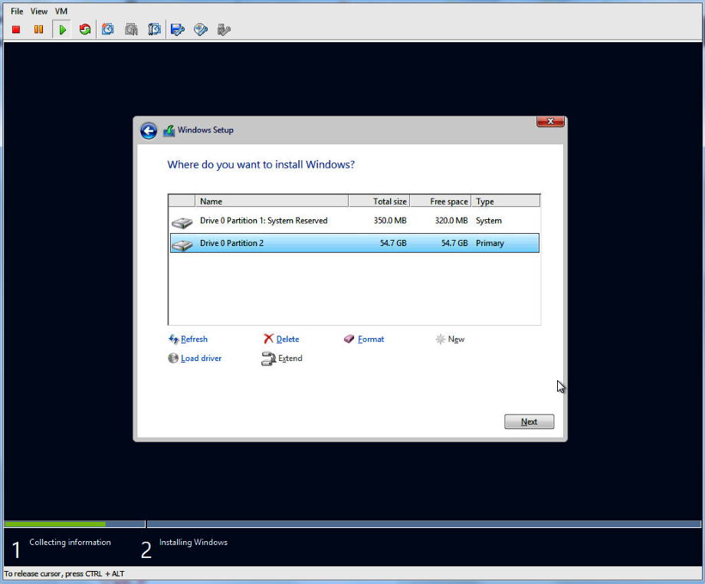Click the Load driver link
Screen dimensions: 705x584
pos(201,359)
